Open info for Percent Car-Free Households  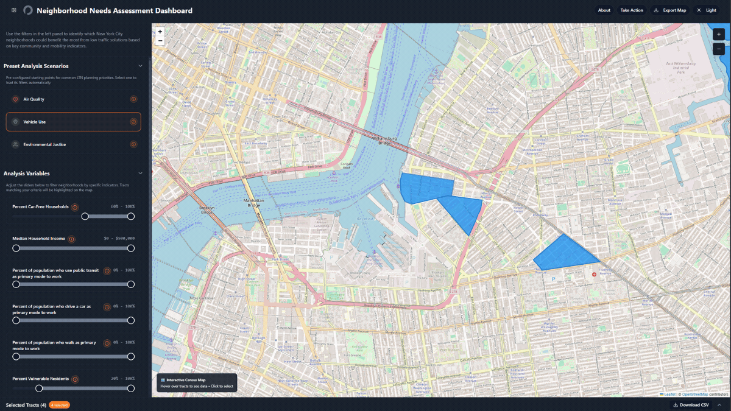75,207
